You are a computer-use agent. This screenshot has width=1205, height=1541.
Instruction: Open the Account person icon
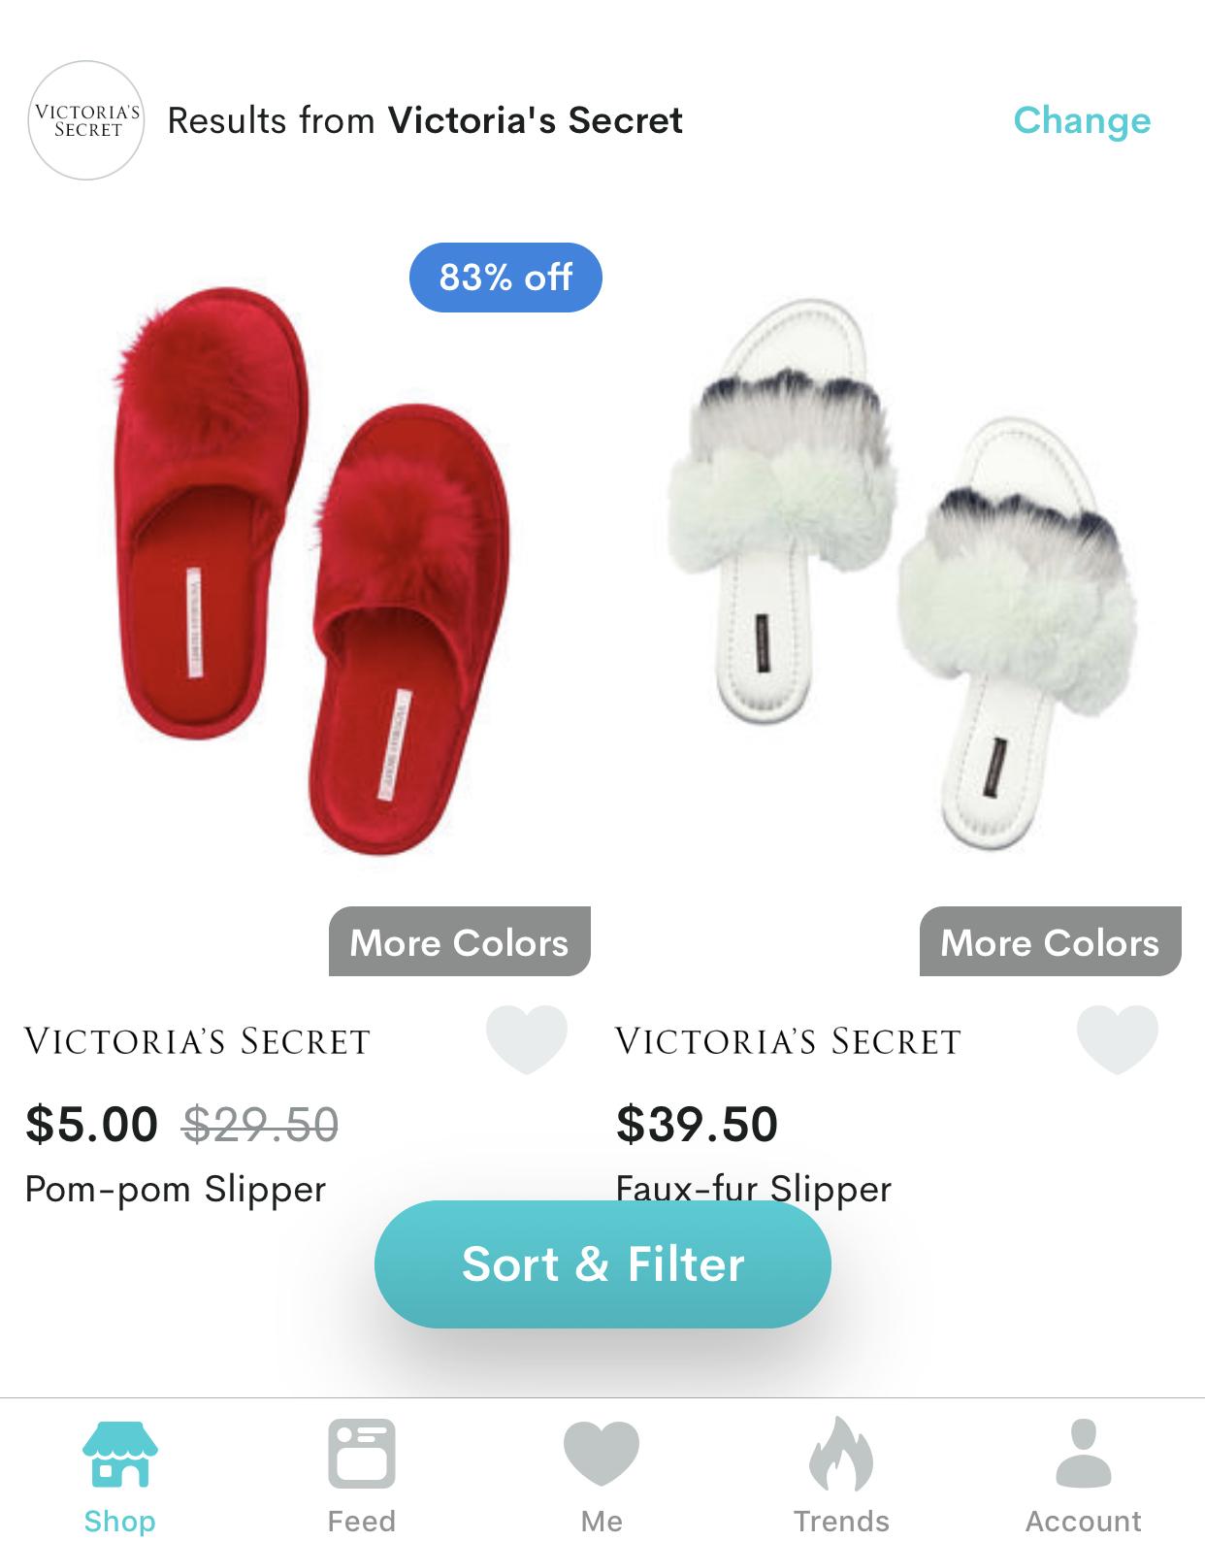[x=1083, y=1453]
